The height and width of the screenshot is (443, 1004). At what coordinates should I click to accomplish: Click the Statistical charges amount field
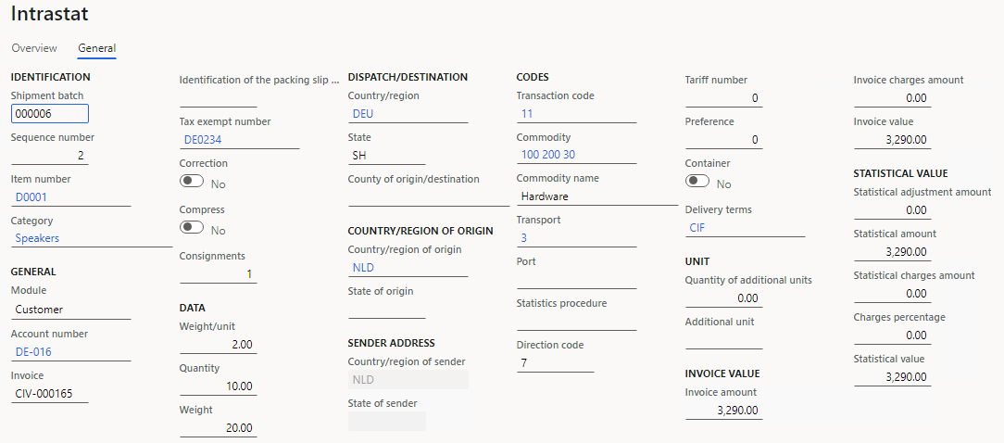tap(892, 294)
